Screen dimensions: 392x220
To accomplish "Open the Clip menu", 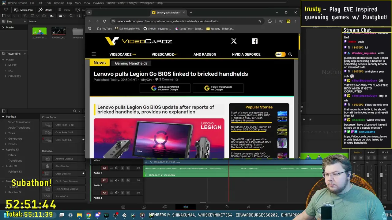I will pyautogui.click(x=70, y=3).
